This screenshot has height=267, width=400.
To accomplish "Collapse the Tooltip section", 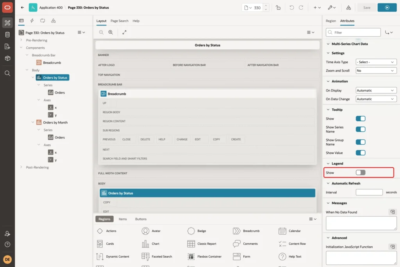I will [328, 110].
